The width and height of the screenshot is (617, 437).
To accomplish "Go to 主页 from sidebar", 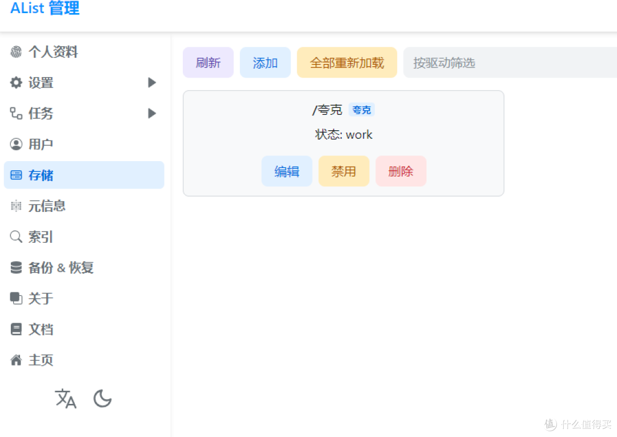I will (x=84, y=360).
